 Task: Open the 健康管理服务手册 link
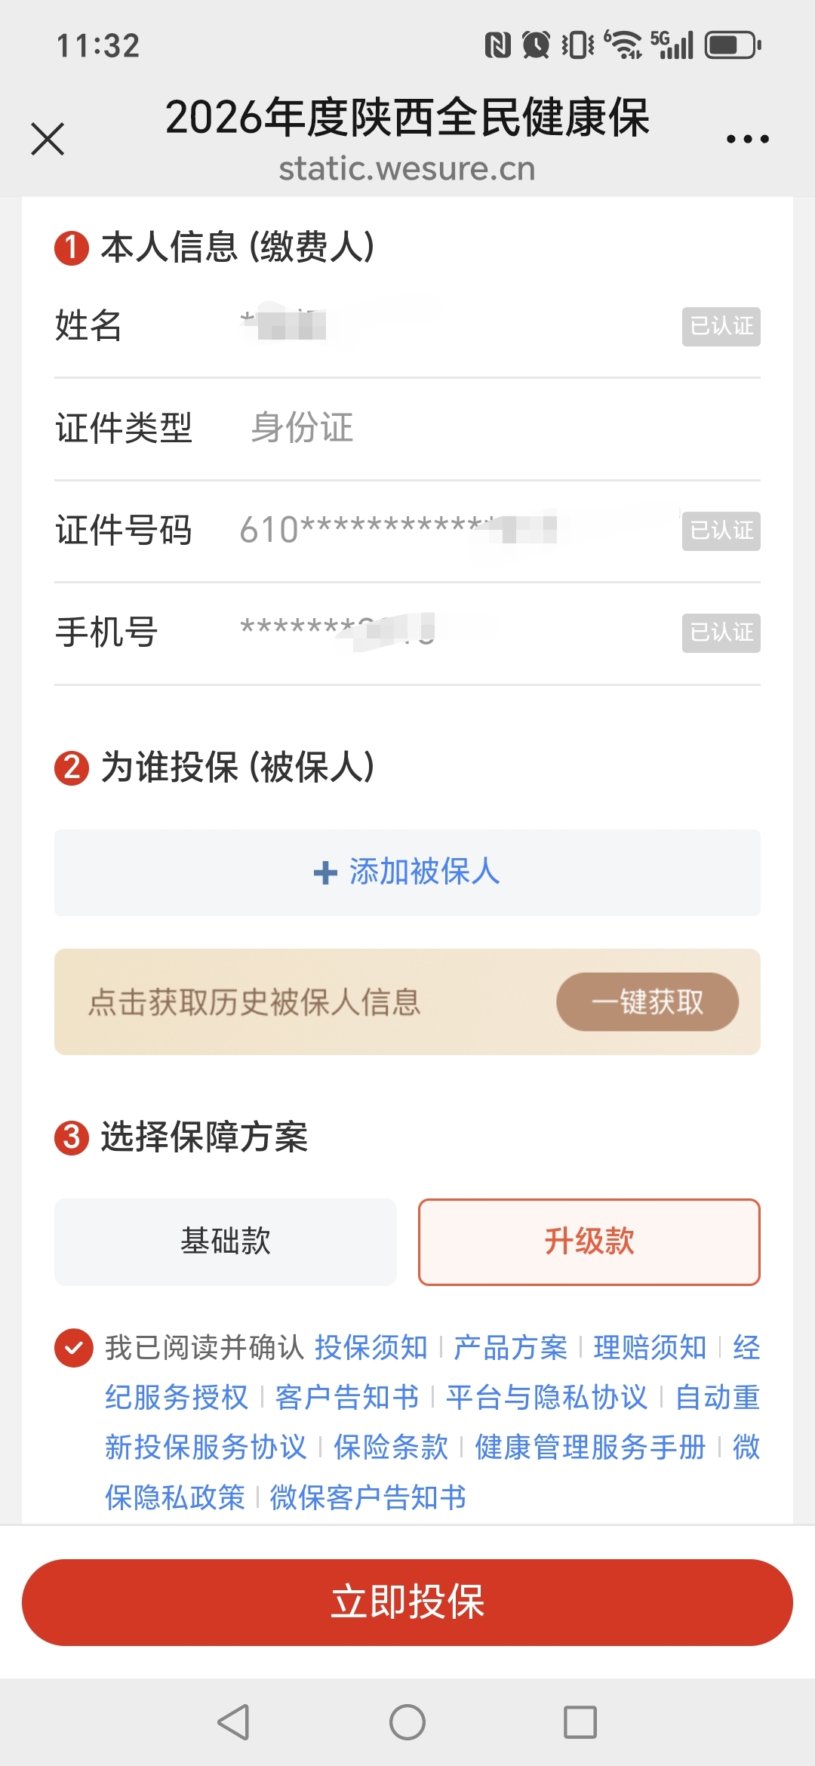pyautogui.click(x=590, y=1448)
